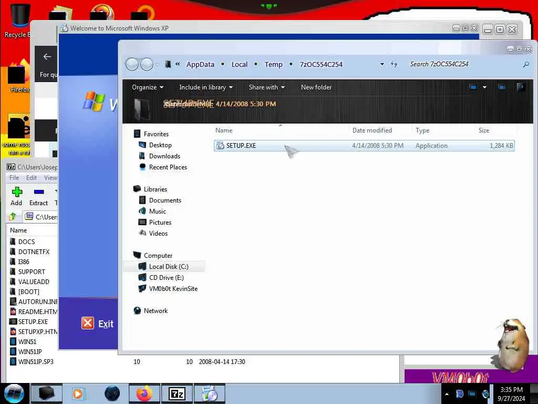The width and height of the screenshot is (538, 404).
Task: Open Downloads in the navigation pane
Action: [164, 156]
